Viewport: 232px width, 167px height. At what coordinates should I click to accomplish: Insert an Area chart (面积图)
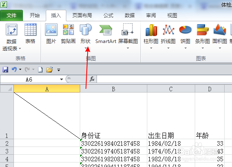(x=220, y=36)
